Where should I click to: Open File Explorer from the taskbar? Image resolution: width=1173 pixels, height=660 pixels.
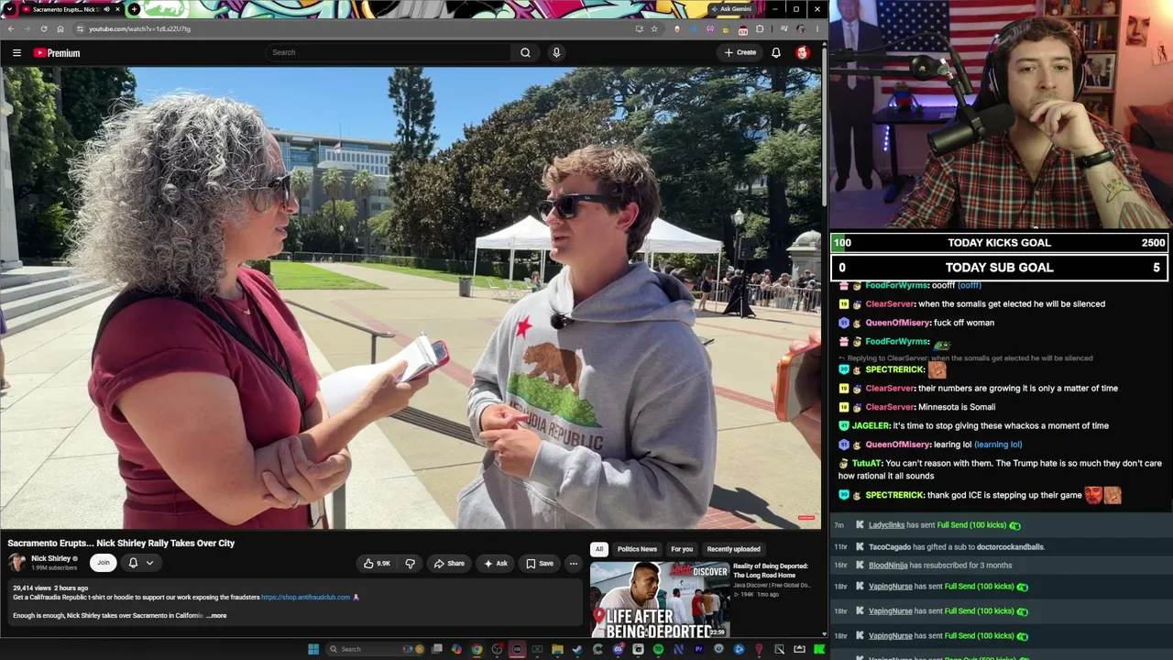[x=557, y=649]
